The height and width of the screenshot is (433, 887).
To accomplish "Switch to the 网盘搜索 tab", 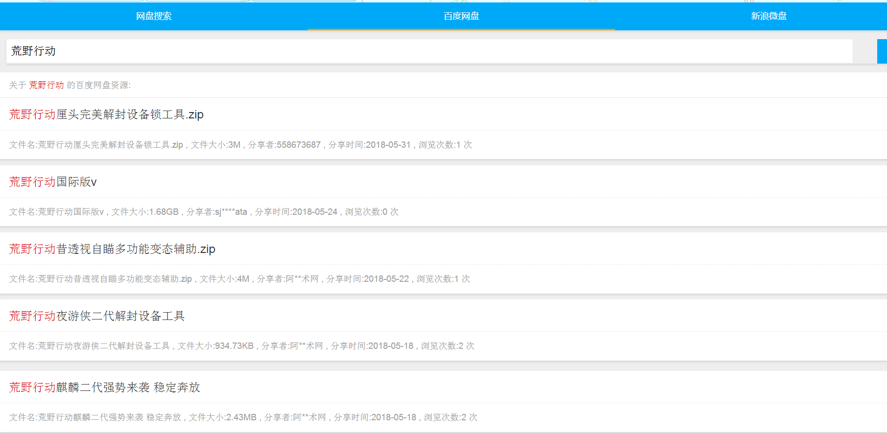I will click(x=154, y=16).
